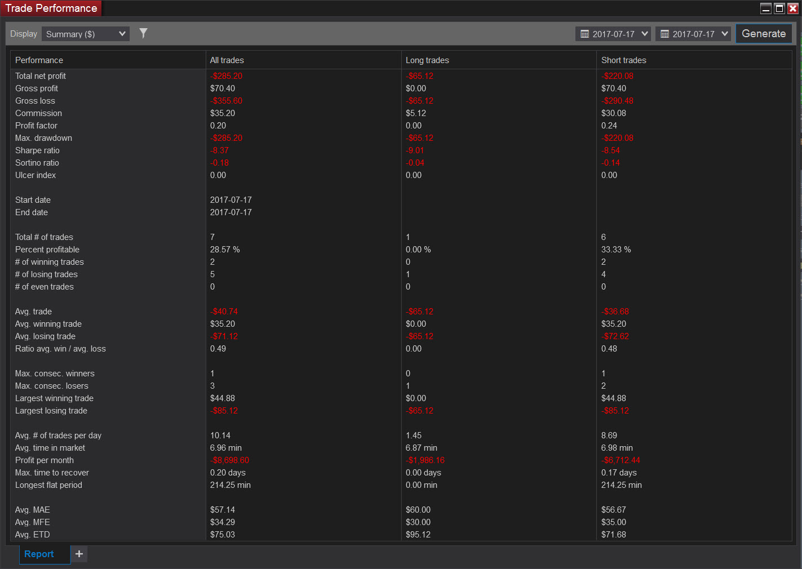
Task: Select the Sharpe ratio row label
Action: [37, 150]
